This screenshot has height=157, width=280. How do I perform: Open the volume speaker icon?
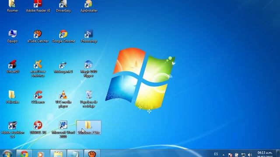point(250,155)
